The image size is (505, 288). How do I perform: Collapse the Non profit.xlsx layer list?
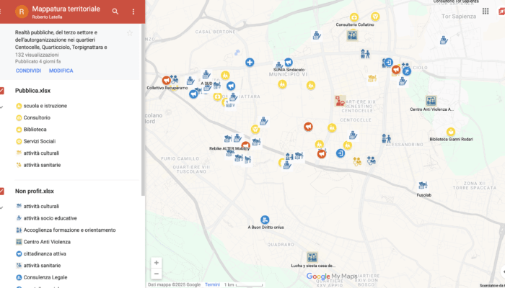1,207
